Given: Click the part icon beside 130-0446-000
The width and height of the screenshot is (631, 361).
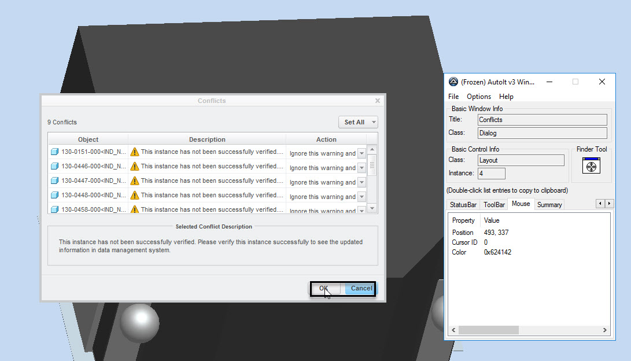Looking at the screenshot, I should [55, 167].
